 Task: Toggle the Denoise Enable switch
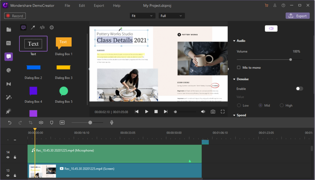pyautogui.click(x=299, y=89)
